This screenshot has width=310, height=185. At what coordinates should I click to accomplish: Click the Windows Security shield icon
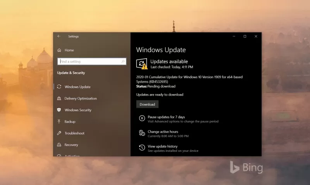[59, 110]
